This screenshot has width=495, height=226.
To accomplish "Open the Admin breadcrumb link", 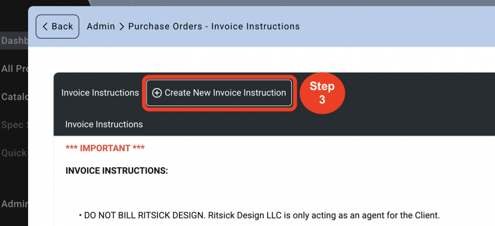I will pyautogui.click(x=101, y=26).
